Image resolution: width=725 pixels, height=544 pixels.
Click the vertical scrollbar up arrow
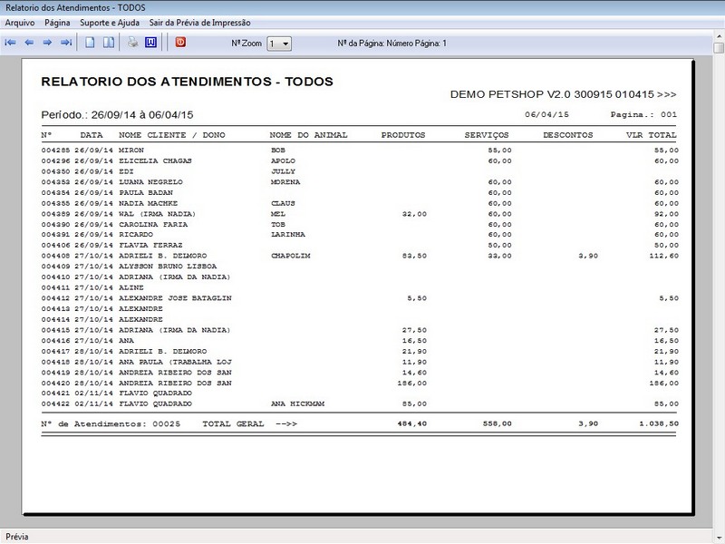[x=719, y=36]
